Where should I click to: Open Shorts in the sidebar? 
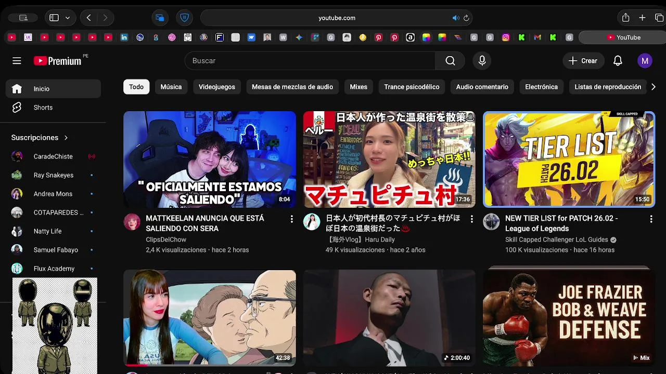53,108
